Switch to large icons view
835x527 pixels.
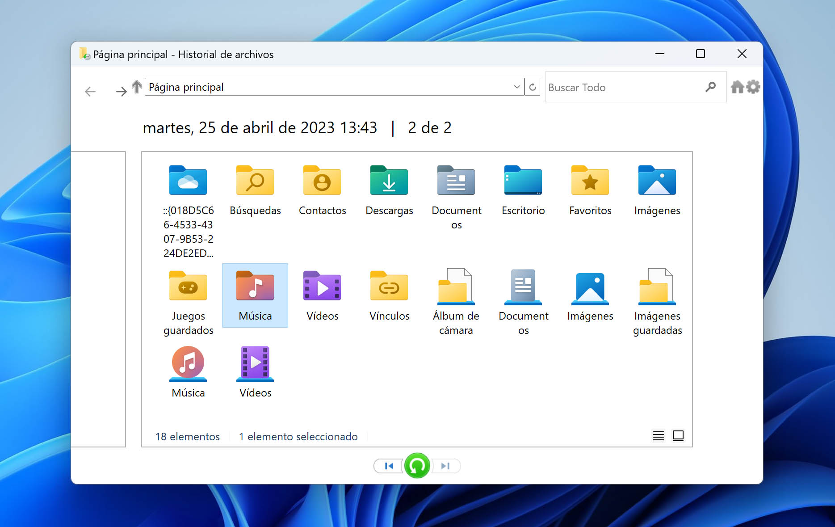[678, 436]
